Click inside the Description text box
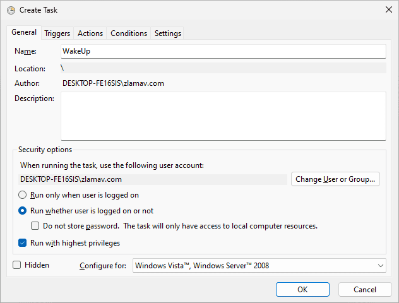Image resolution: width=399 pixels, height=303 pixels. pos(223,116)
